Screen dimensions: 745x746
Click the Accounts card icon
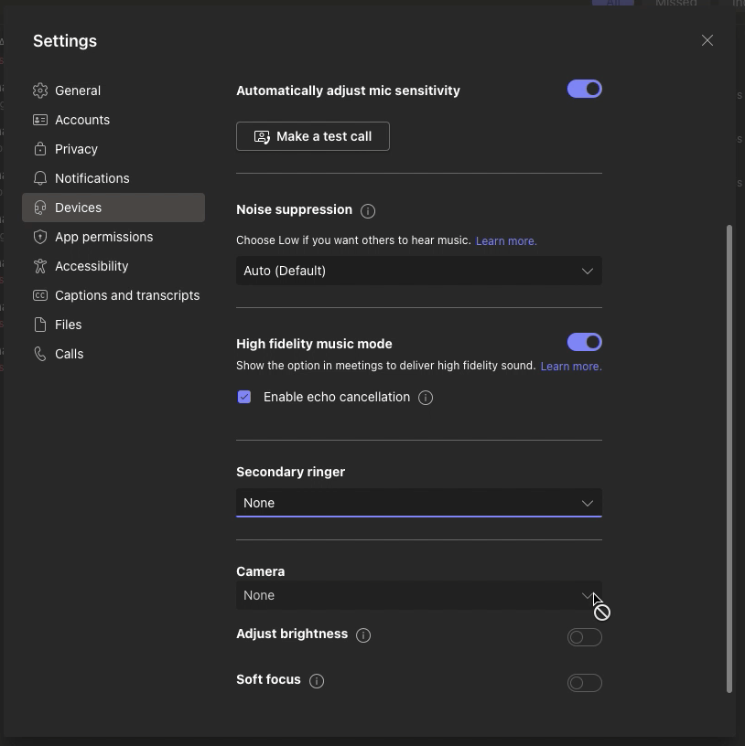[x=39, y=120]
